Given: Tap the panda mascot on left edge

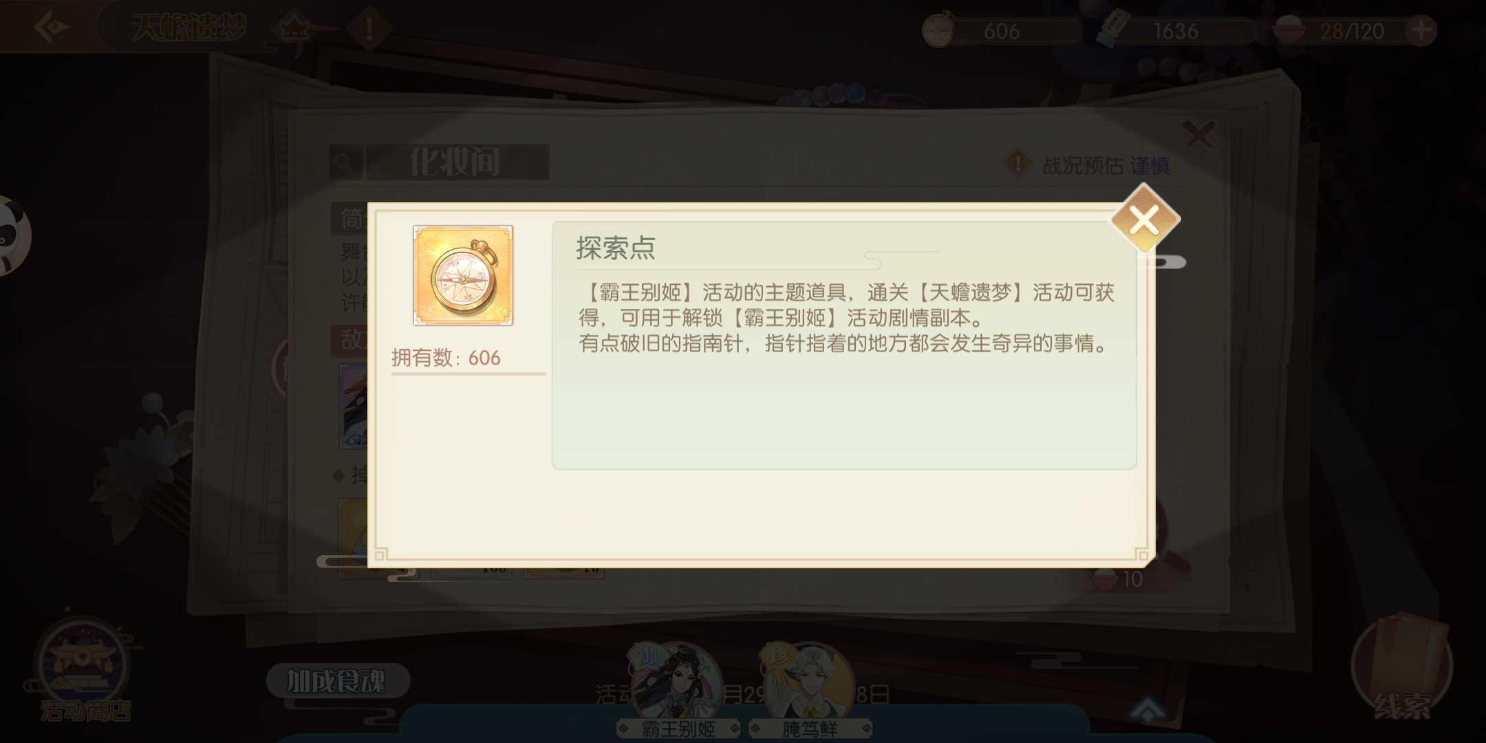Looking at the screenshot, I should pos(12,235).
